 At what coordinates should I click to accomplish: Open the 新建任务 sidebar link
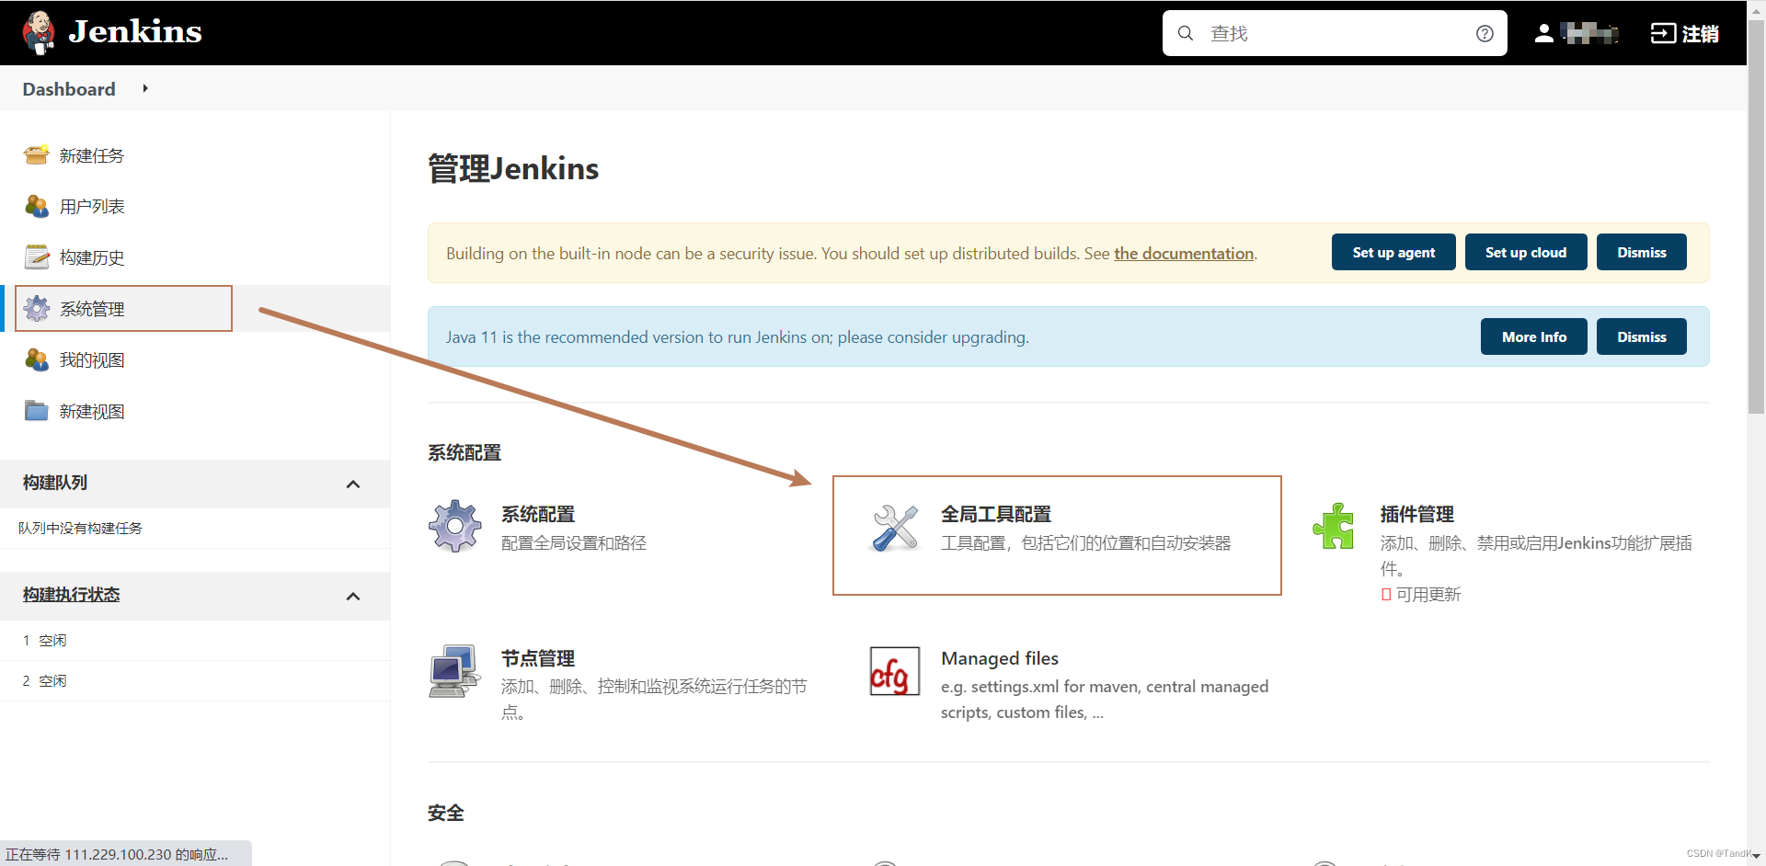point(92,155)
